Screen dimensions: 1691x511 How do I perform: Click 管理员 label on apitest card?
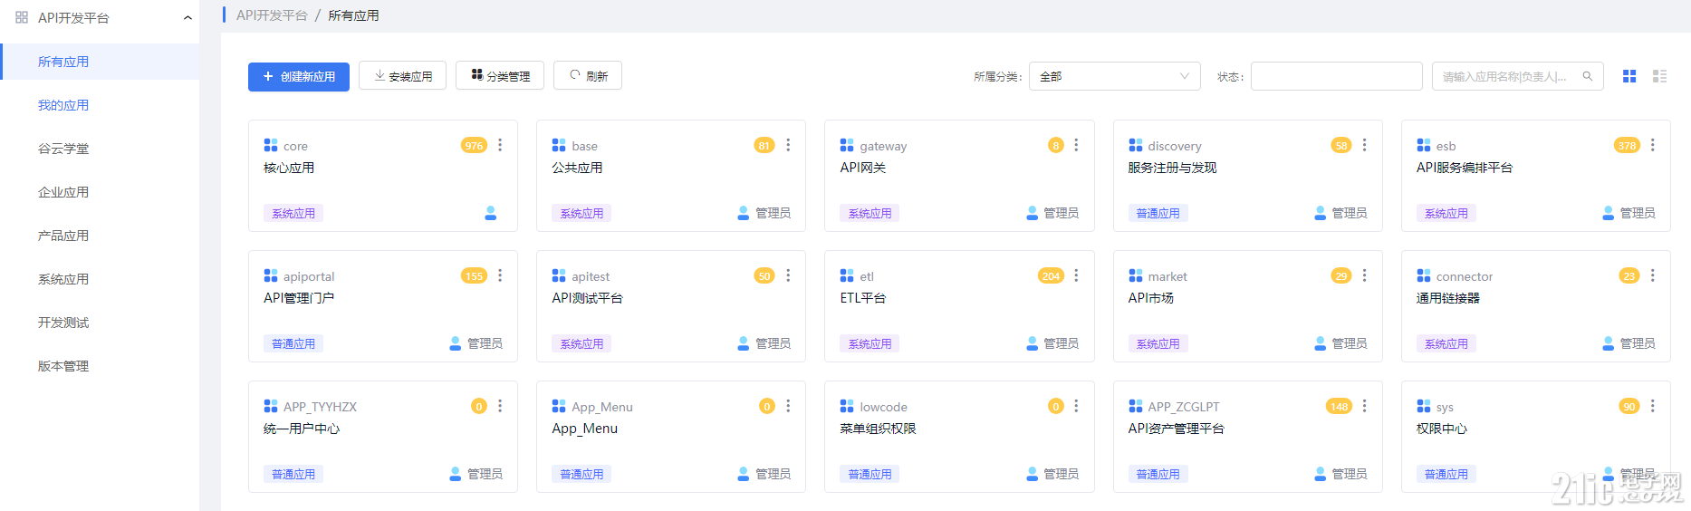773,343
